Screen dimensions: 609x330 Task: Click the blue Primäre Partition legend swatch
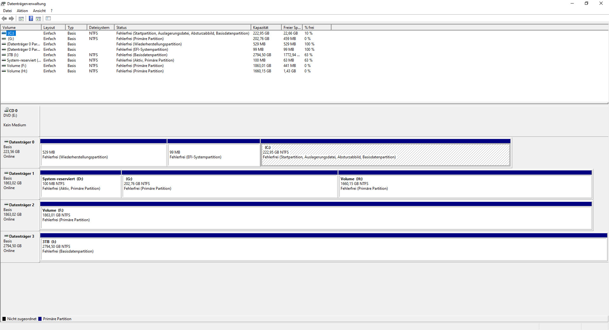(x=40, y=319)
